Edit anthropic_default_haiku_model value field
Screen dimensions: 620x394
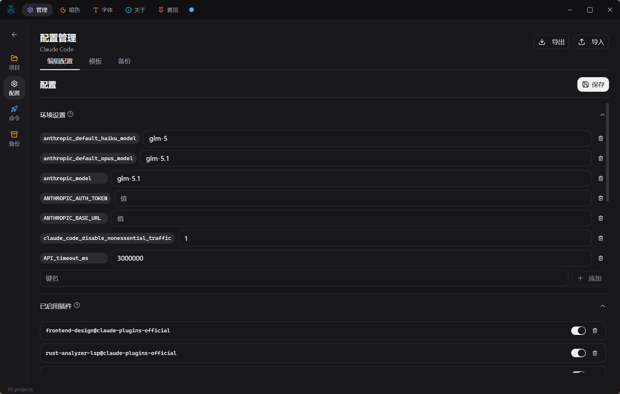tap(367, 139)
